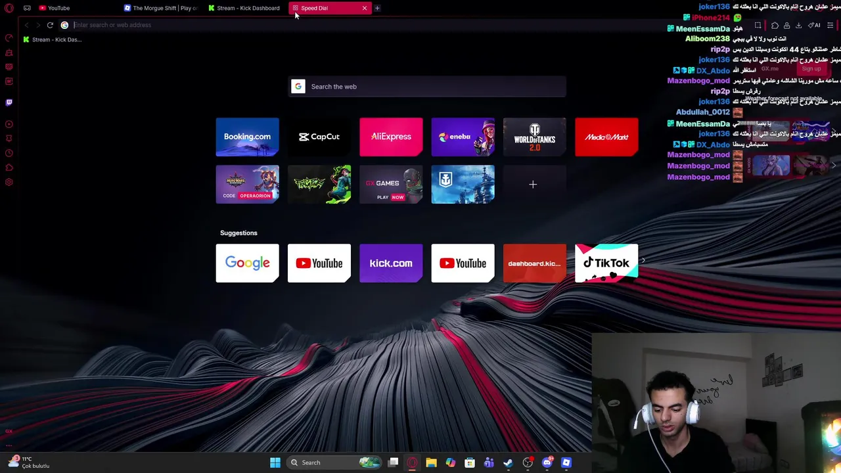The width and height of the screenshot is (841, 473).
Task: Open sidebar Settings gear icon
Action: coord(9,182)
